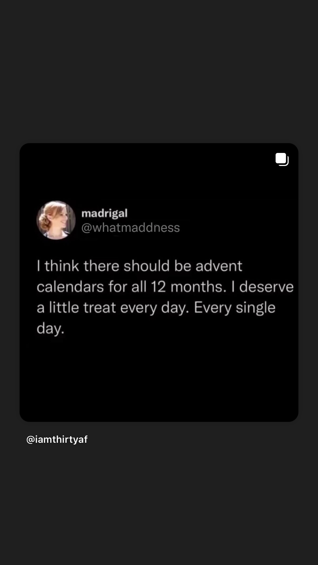This screenshot has width=318, height=565.
Task: Tap the "12 months" text in the tweet
Action: pyautogui.click(x=188, y=287)
